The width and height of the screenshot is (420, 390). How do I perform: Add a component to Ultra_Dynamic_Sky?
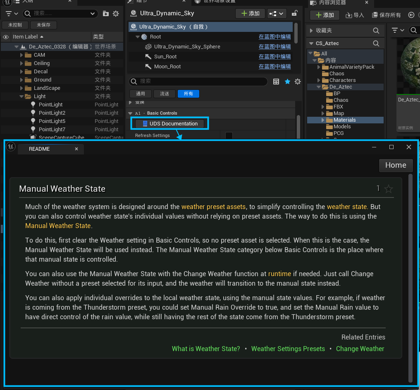(x=250, y=13)
